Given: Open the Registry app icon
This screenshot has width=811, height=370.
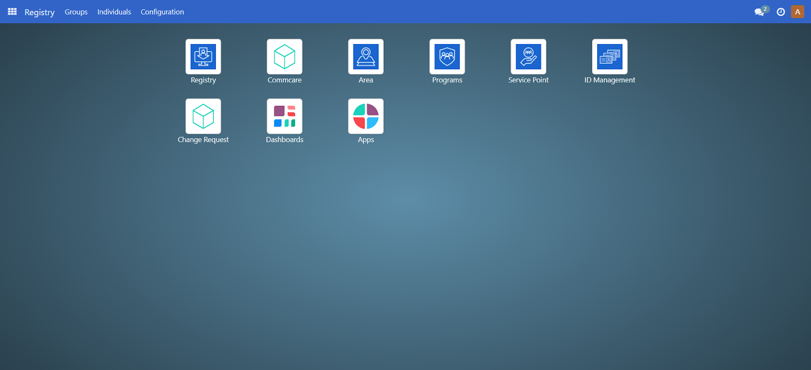Looking at the screenshot, I should pos(203,57).
